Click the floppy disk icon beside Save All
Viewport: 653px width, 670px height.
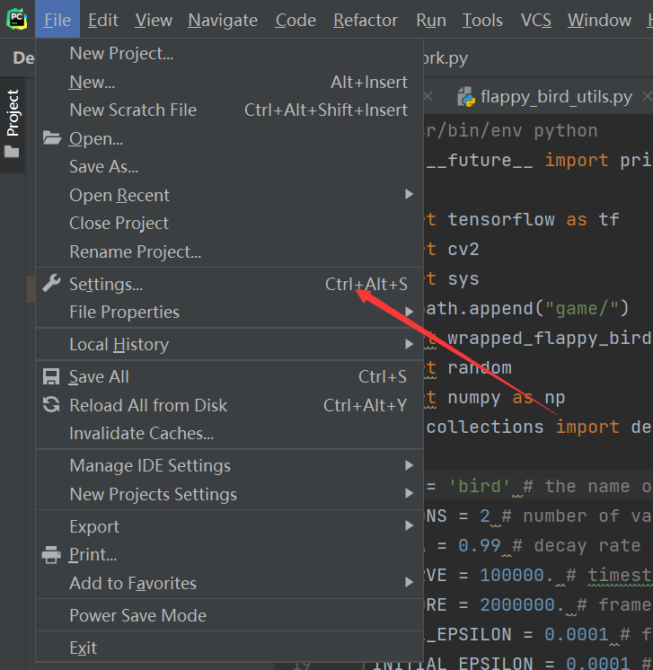tap(51, 376)
